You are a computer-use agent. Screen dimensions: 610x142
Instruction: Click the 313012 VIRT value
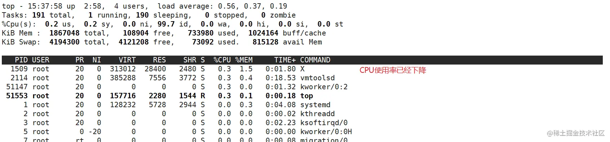123,69
